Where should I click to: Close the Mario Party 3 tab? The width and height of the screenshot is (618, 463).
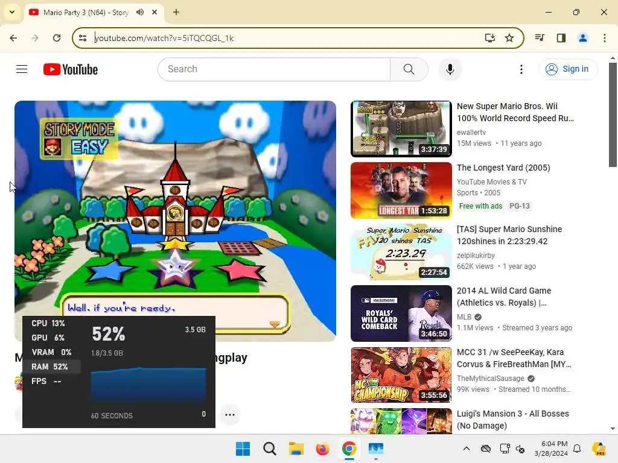click(x=154, y=12)
